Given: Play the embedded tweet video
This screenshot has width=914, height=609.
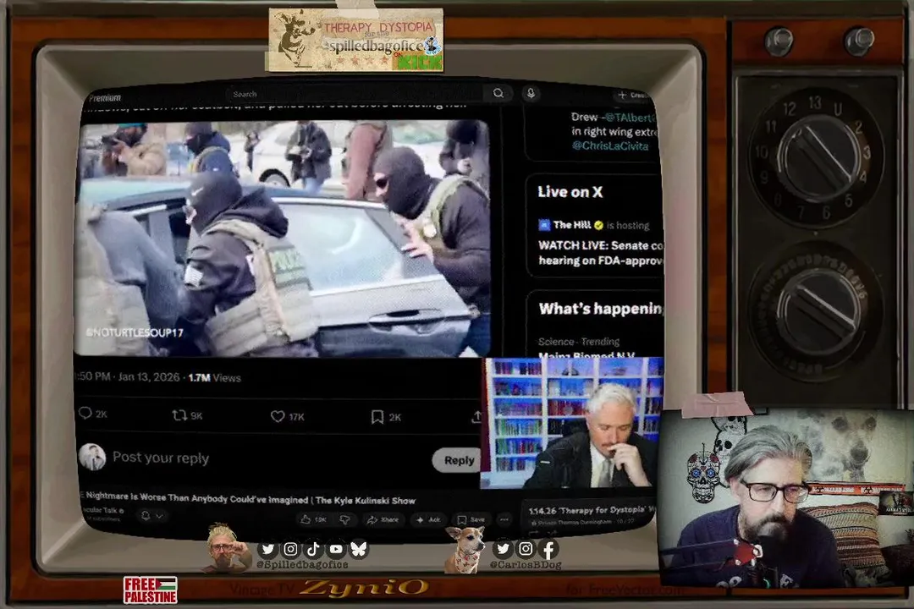Looking at the screenshot, I should (282, 239).
